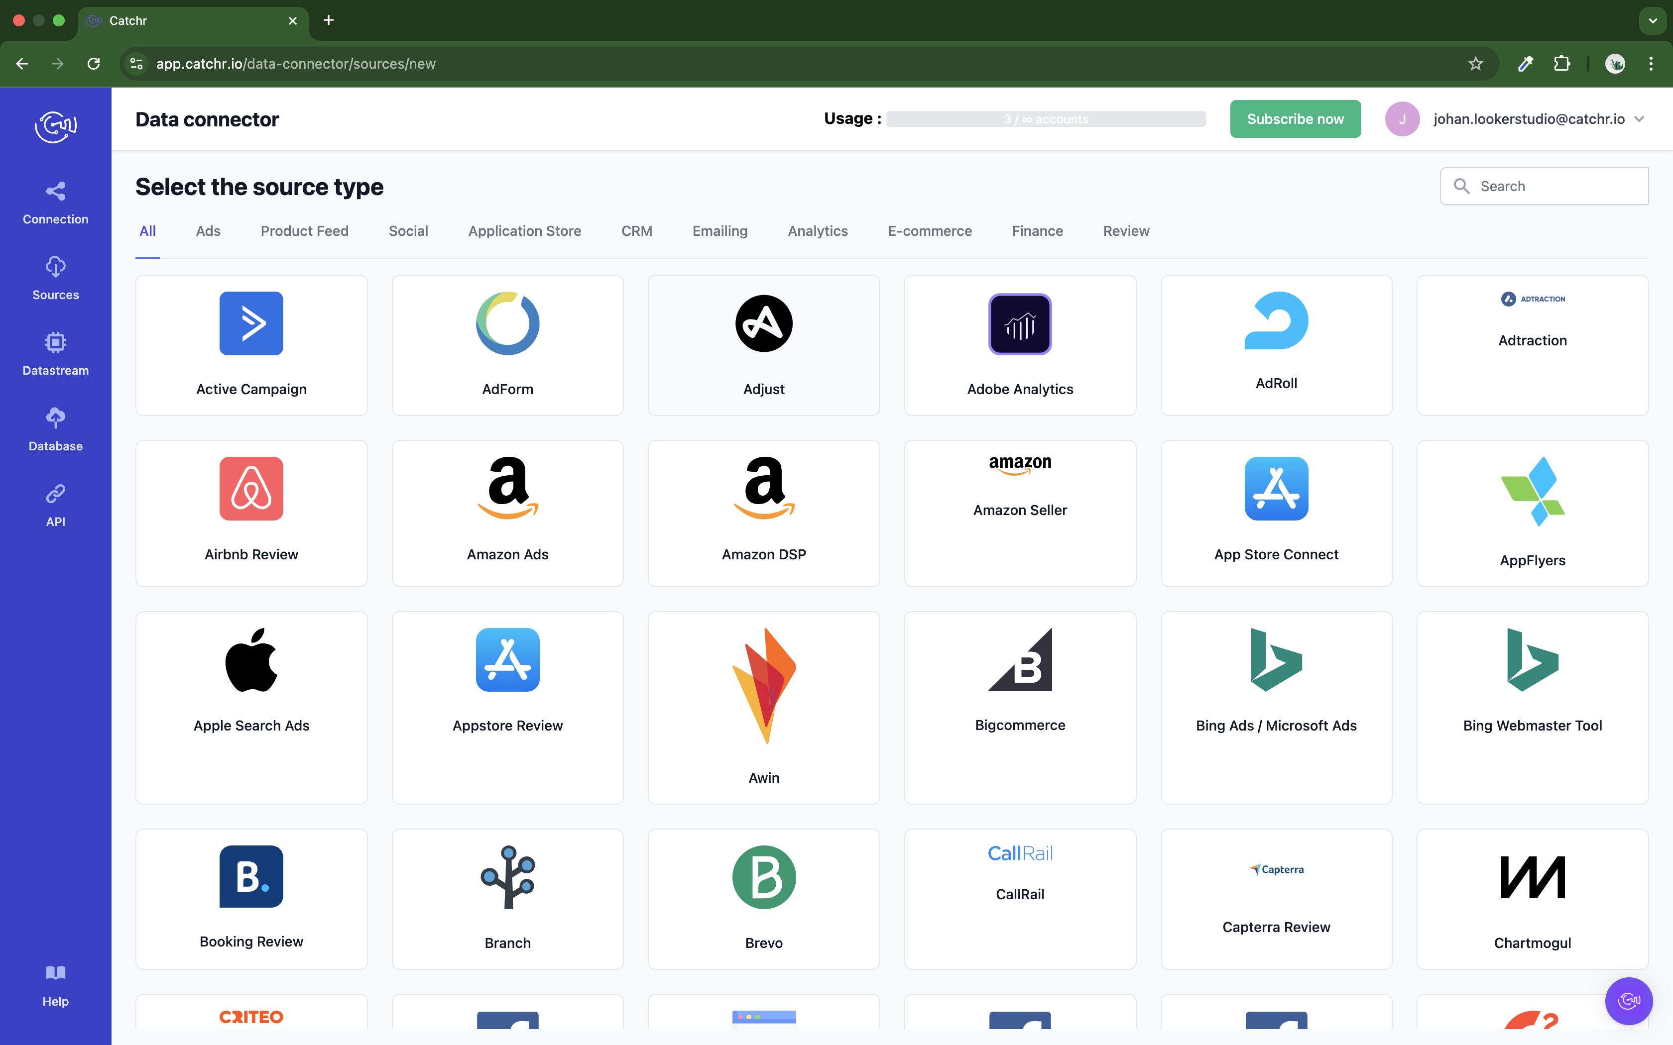
Task: Select the AppFlyers logo
Action: (1533, 492)
